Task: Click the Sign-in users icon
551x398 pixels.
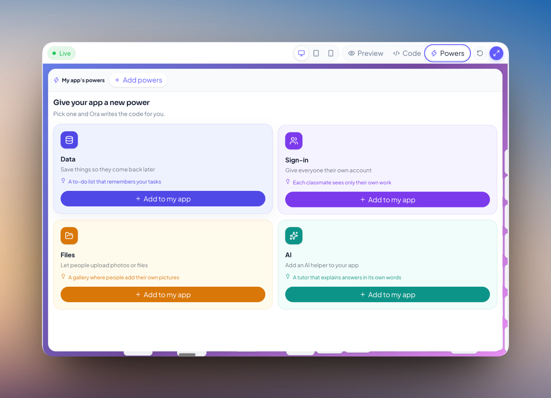Action: click(x=294, y=141)
